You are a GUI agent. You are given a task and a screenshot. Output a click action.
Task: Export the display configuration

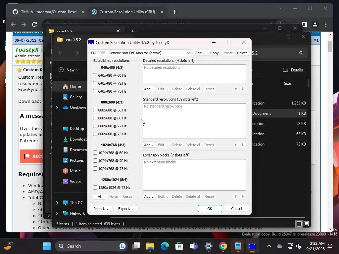point(125,209)
